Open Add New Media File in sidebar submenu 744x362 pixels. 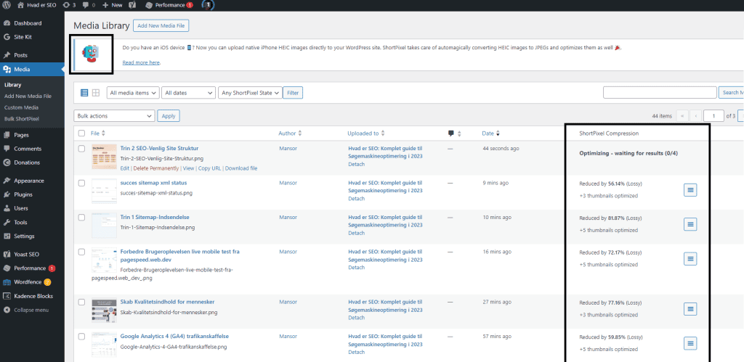(x=28, y=96)
